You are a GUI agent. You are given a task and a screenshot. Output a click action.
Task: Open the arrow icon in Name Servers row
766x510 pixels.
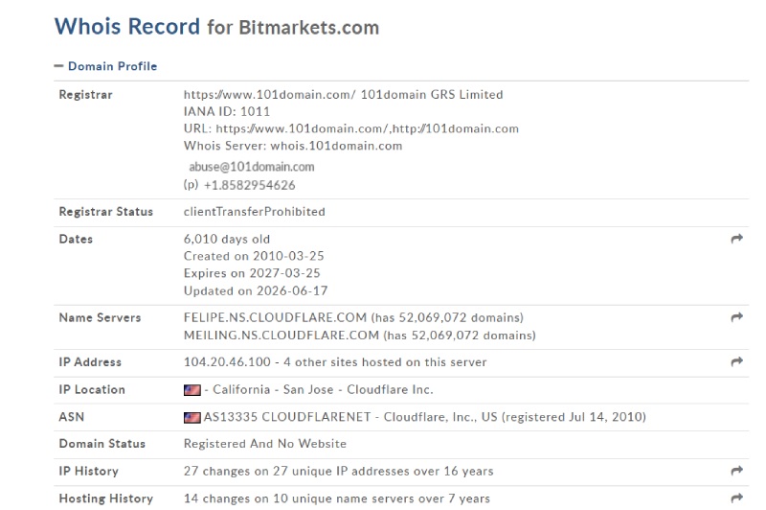[x=736, y=317]
